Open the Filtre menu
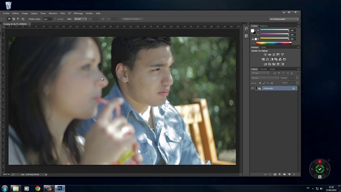The width and height of the screenshot is (341, 192). [x=63, y=13]
